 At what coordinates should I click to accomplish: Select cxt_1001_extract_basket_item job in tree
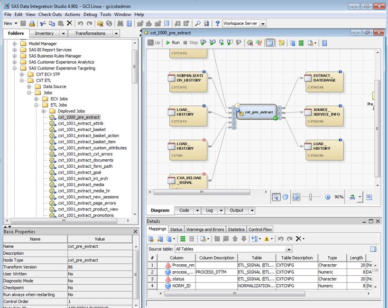[87, 142]
